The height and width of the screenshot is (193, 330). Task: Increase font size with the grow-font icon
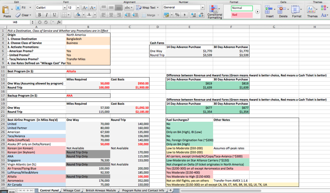coord(85,8)
